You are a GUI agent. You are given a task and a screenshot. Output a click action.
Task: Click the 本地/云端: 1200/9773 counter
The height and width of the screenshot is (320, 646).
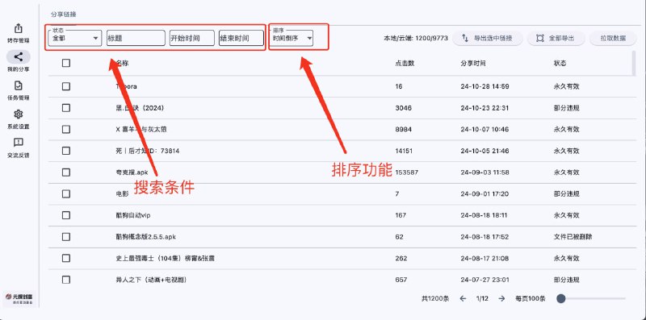pos(416,38)
